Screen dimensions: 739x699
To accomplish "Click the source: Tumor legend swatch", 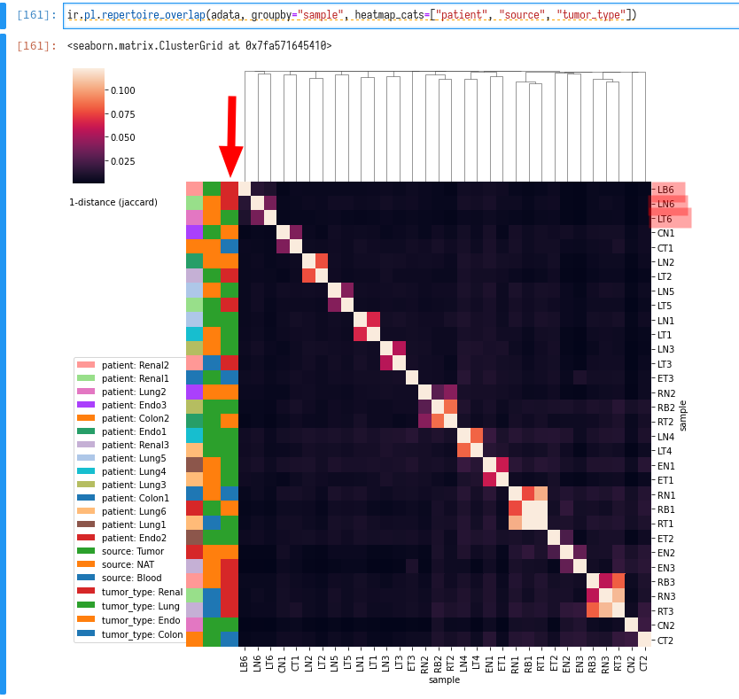I will (x=85, y=551).
